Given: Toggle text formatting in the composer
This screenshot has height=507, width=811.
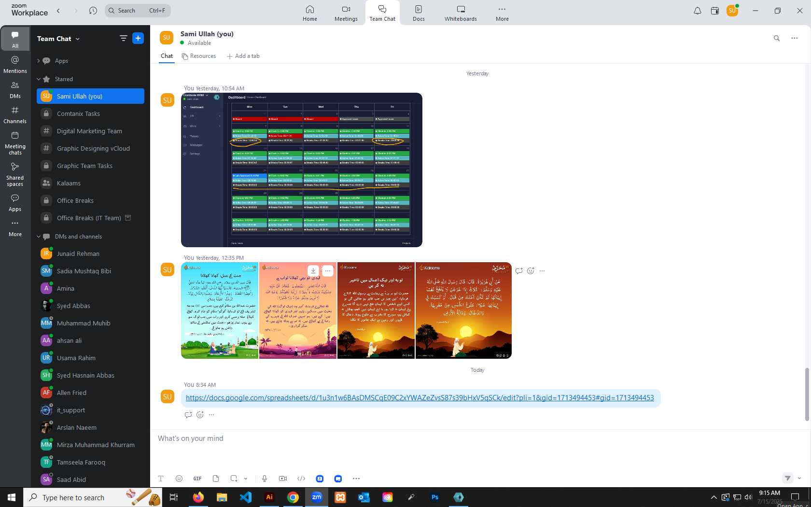Looking at the screenshot, I should click(x=161, y=479).
